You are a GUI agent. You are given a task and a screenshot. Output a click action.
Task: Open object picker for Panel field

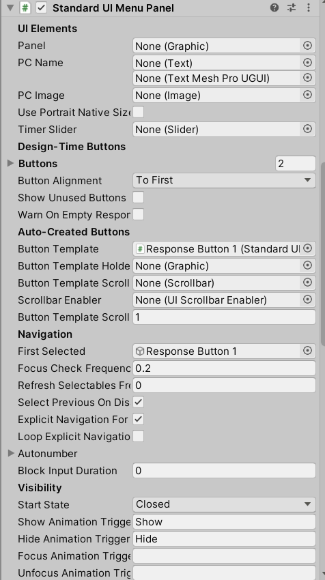click(x=307, y=46)
